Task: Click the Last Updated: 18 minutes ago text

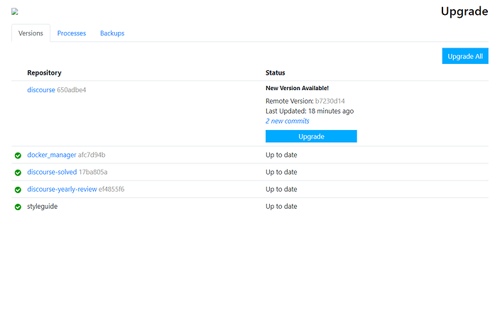Action: coord(310,111)
